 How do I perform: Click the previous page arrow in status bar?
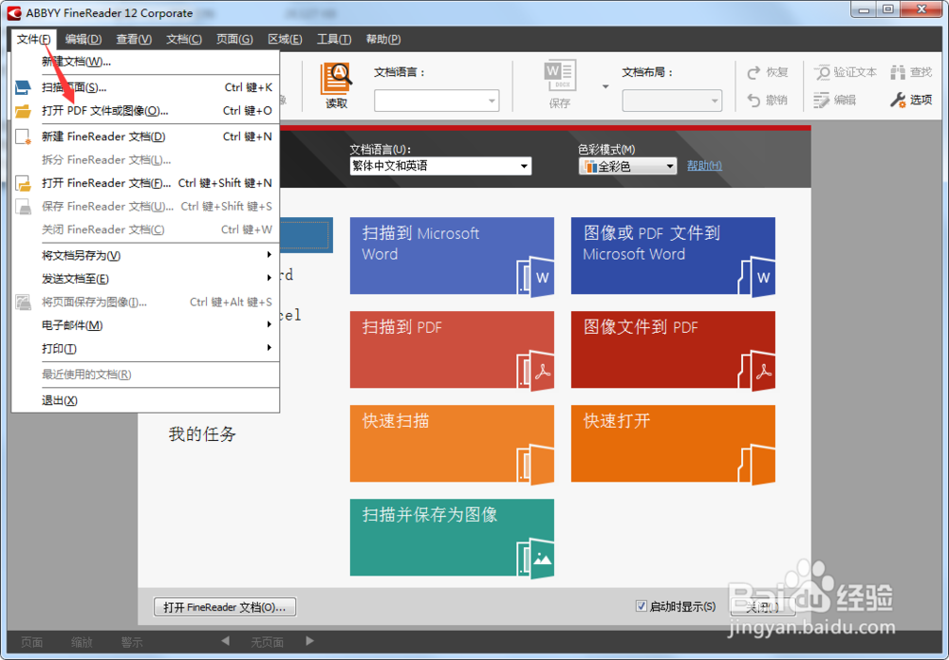pyautogui.click(x=225, y=641)
